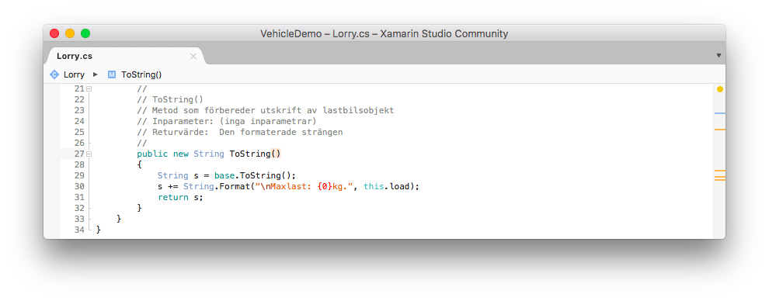Click the 'new' keyword on line 27
This screenshot has width=769, height=301.
point(180,154)
